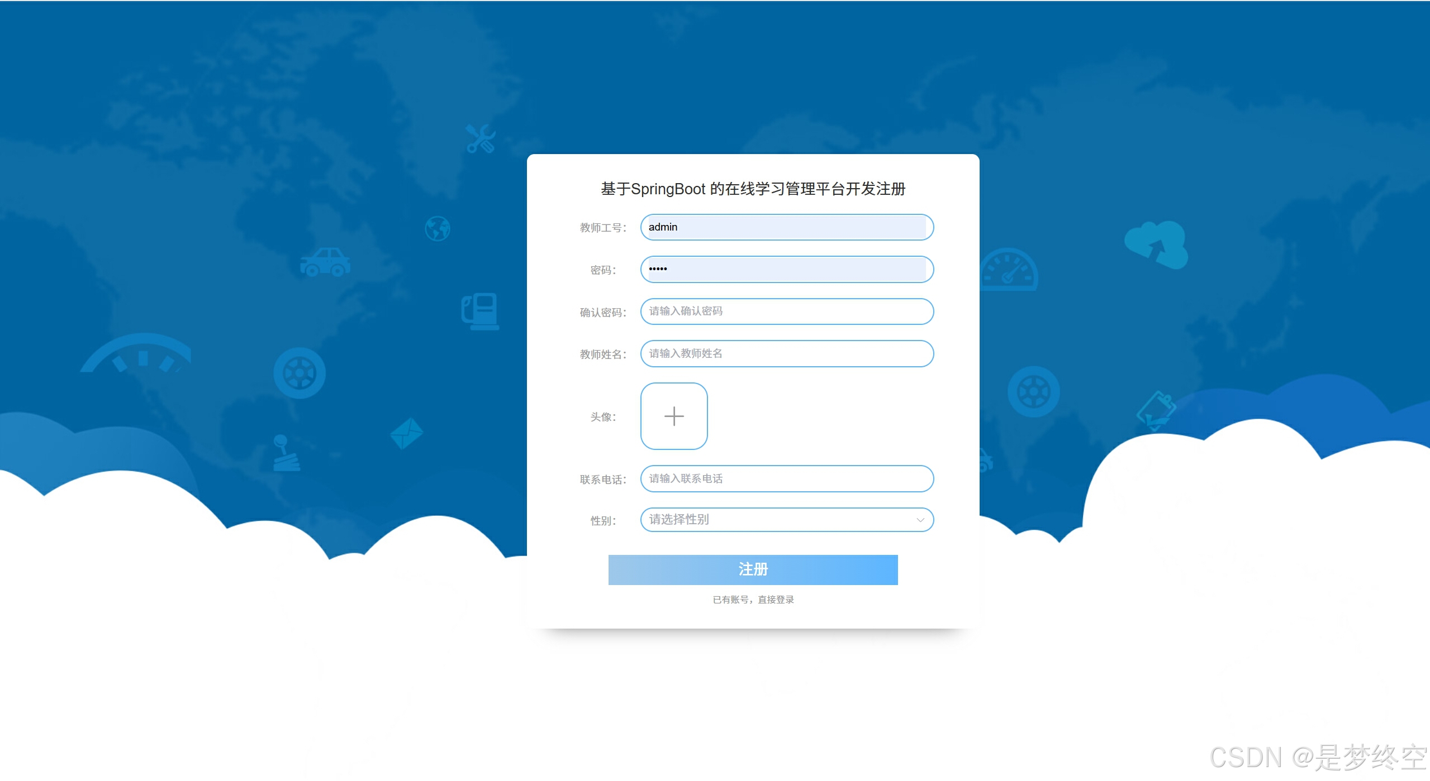Follow the 已有账号，直接登录 link

pos(753,600)
